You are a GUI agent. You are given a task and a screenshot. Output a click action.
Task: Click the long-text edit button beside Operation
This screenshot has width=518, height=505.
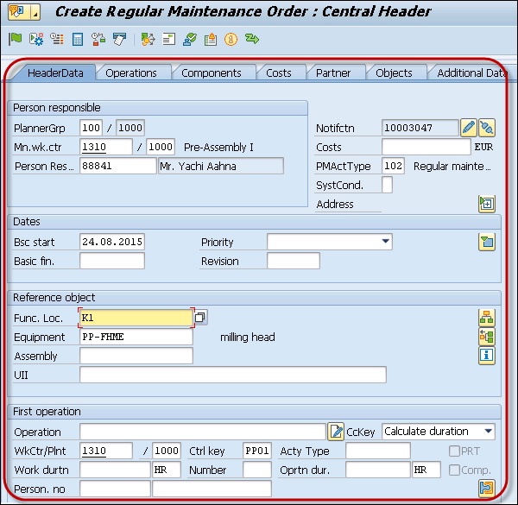[x=336, y=432]
